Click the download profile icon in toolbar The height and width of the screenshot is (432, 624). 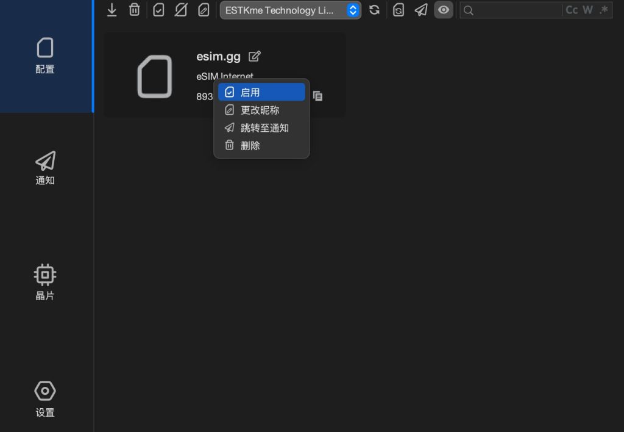point(112,10)
